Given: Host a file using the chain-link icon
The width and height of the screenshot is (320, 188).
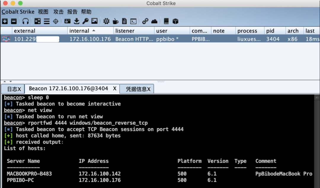Looking at the screenshot, I should 145,21.
